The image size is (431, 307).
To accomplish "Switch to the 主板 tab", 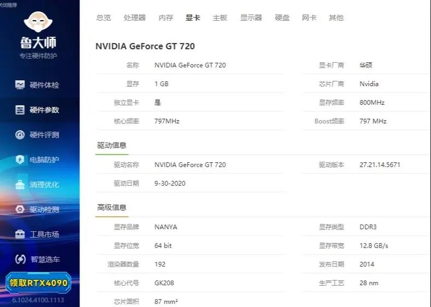I will pyautogui.click(x=220, y=18).
